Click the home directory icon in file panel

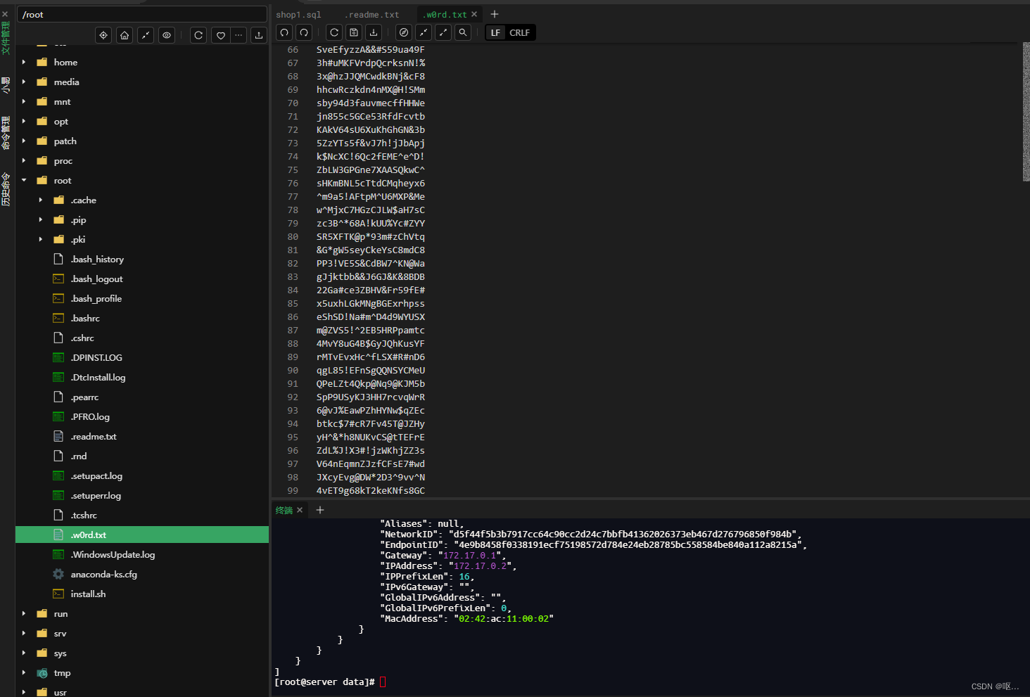[125, 35]
